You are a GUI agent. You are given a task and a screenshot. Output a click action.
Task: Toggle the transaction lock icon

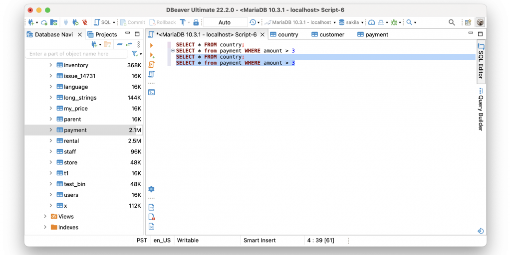(x=196, y=22)
